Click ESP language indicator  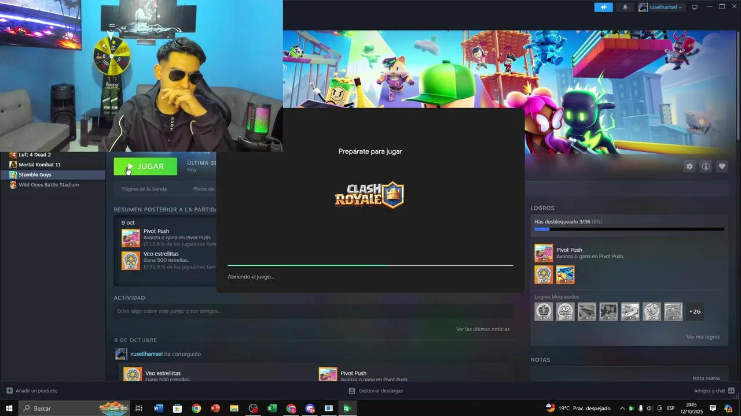pyautogui.click(x=671, y=408)
